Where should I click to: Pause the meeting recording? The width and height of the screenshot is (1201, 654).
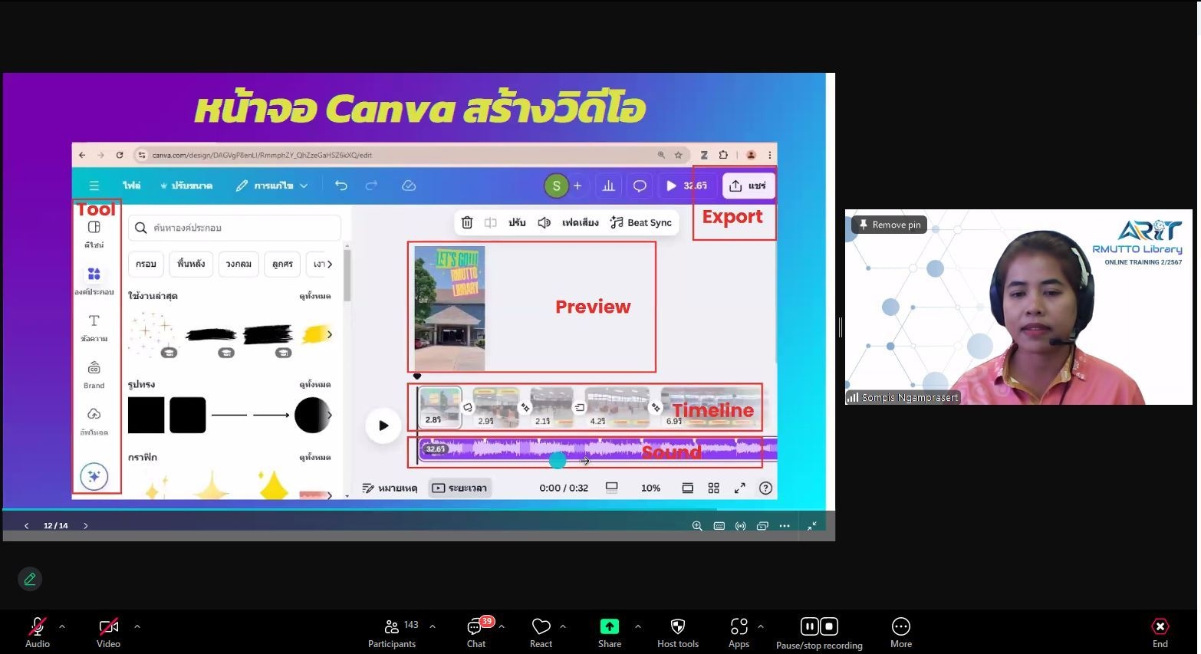809,626
